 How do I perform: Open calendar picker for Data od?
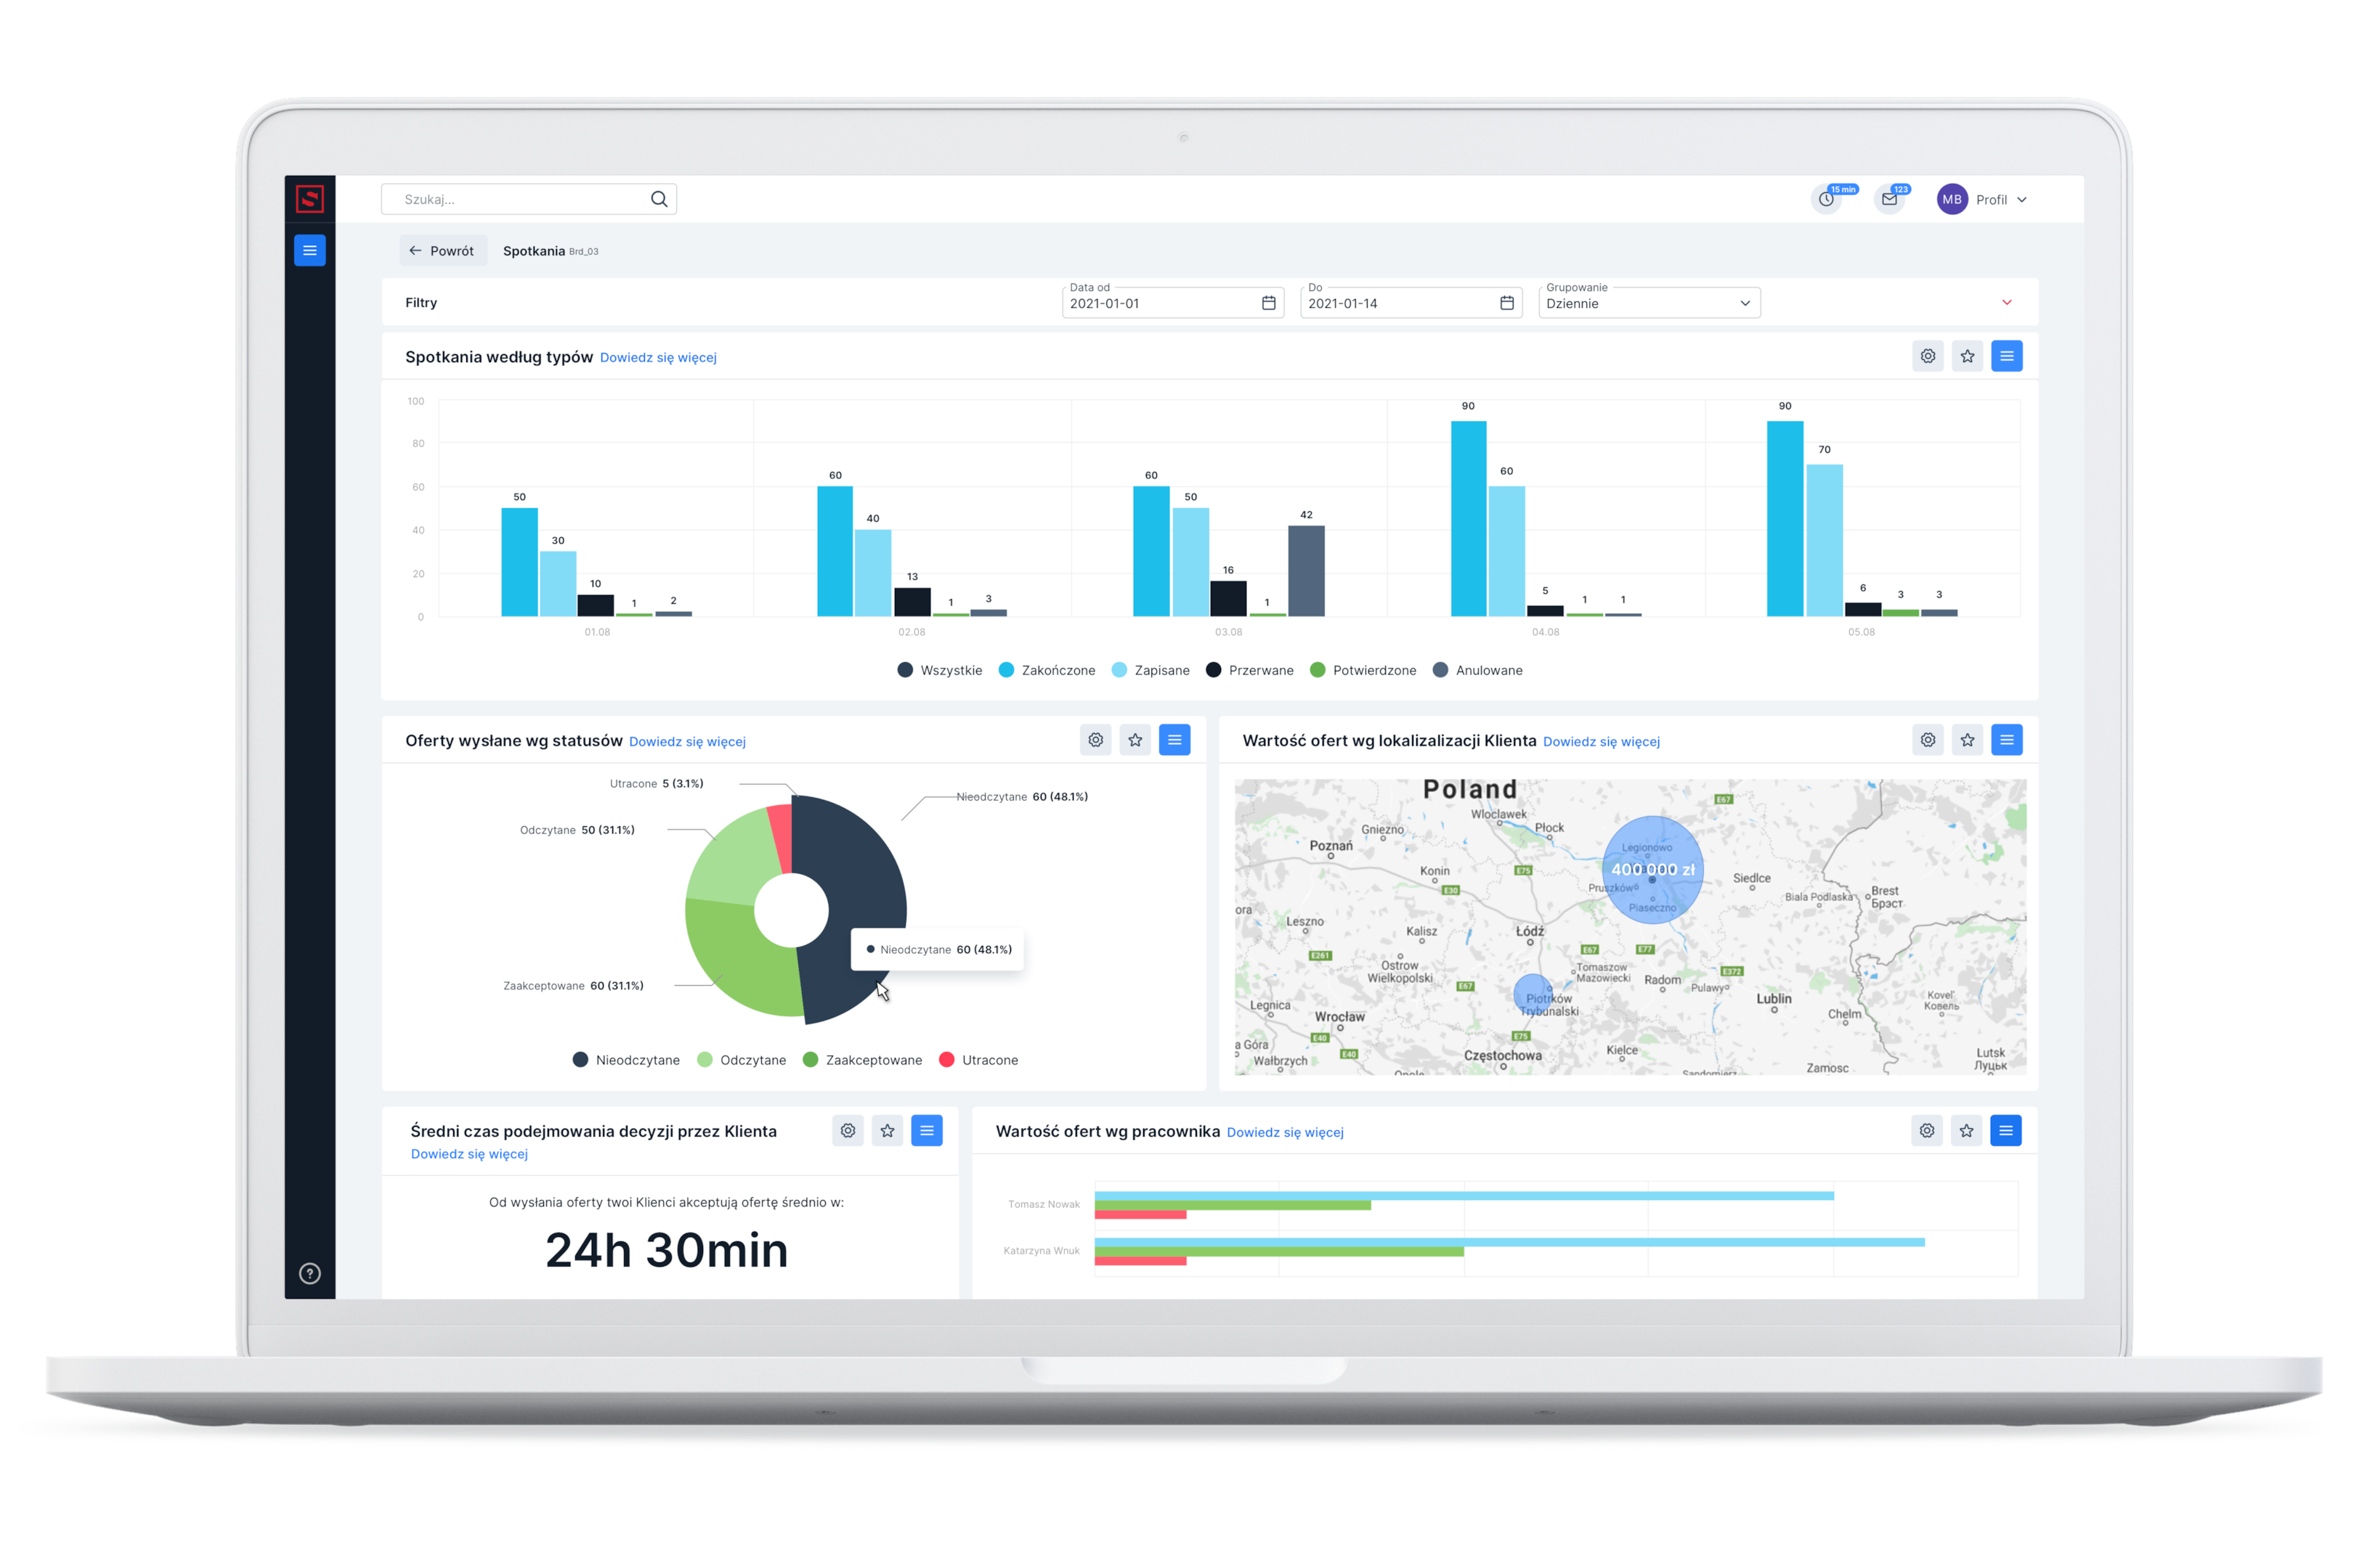click(x=1267, y=303)
